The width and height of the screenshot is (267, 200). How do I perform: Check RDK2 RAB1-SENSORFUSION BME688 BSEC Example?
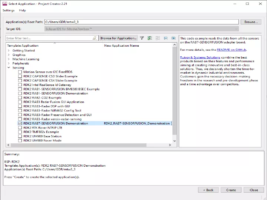(20, 89)
